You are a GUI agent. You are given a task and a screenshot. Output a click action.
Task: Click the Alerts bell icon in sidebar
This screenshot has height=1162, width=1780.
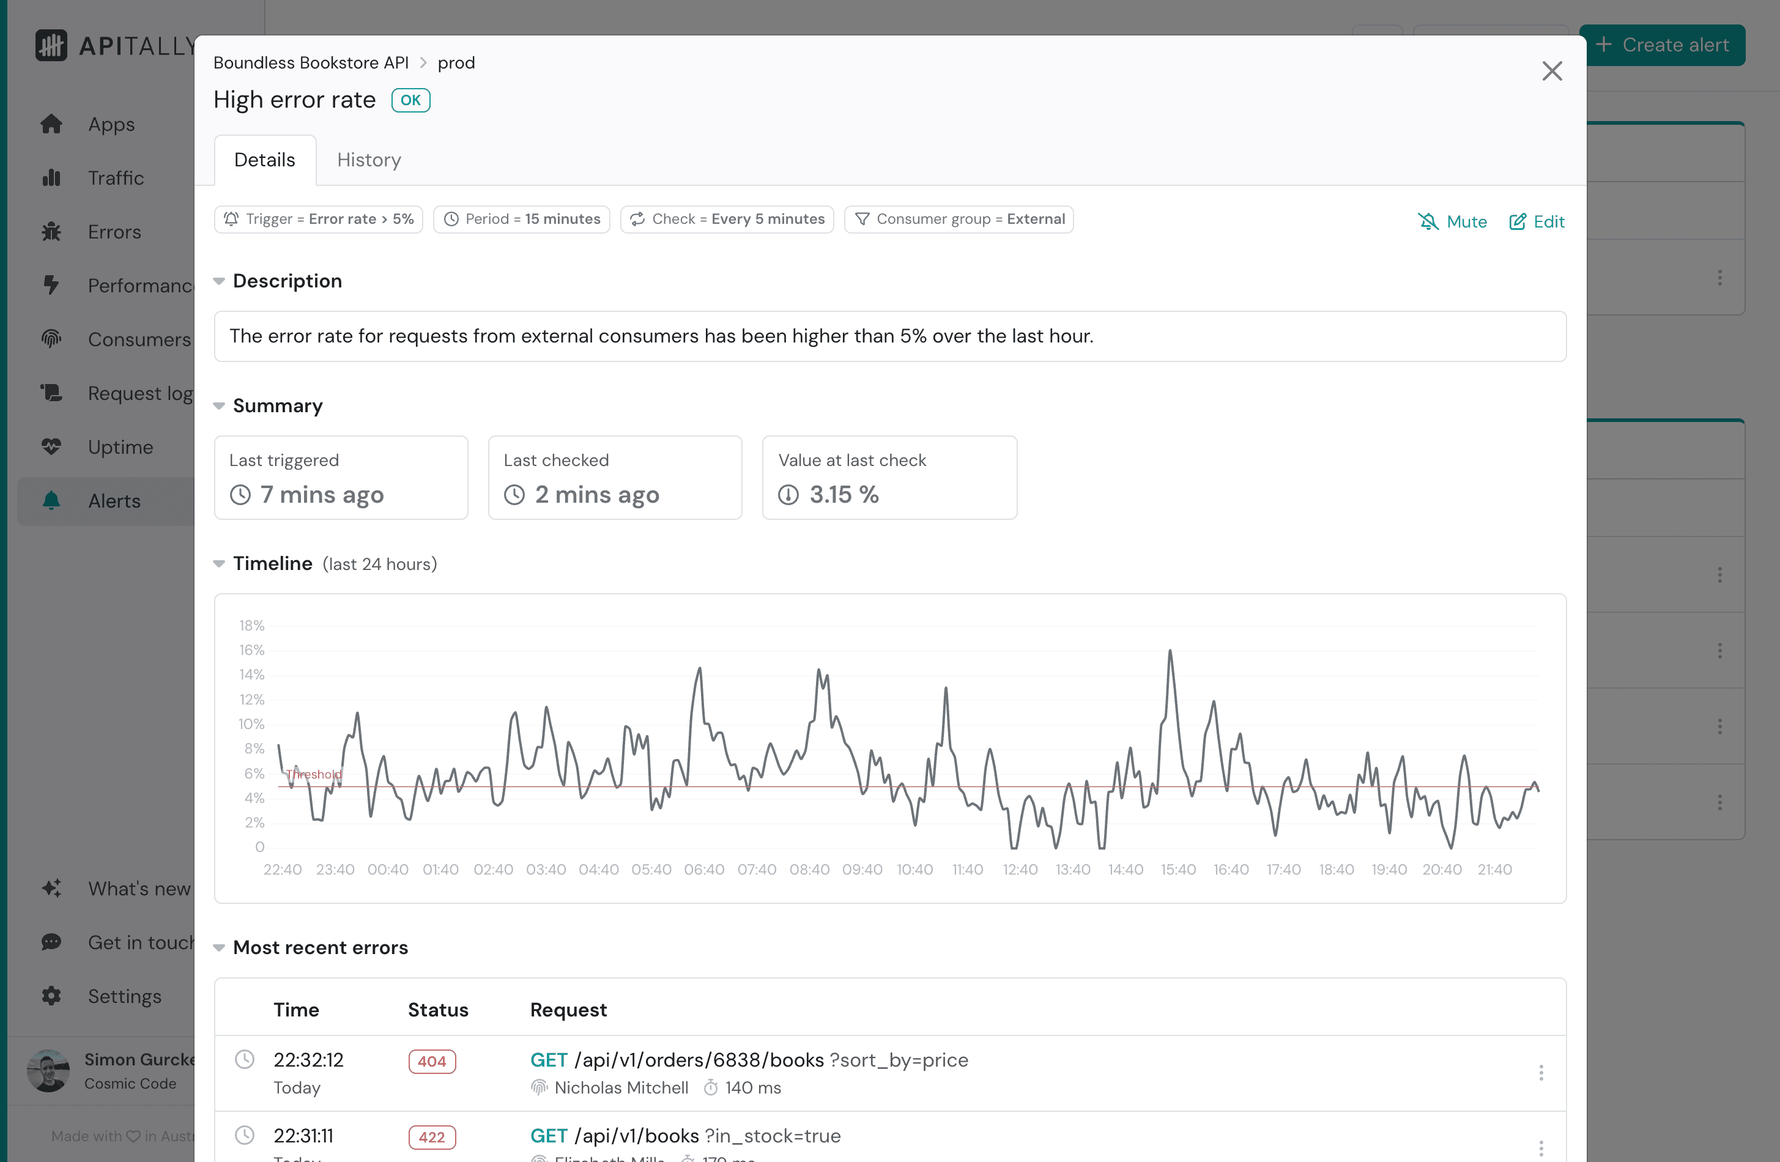pos(51,501)
